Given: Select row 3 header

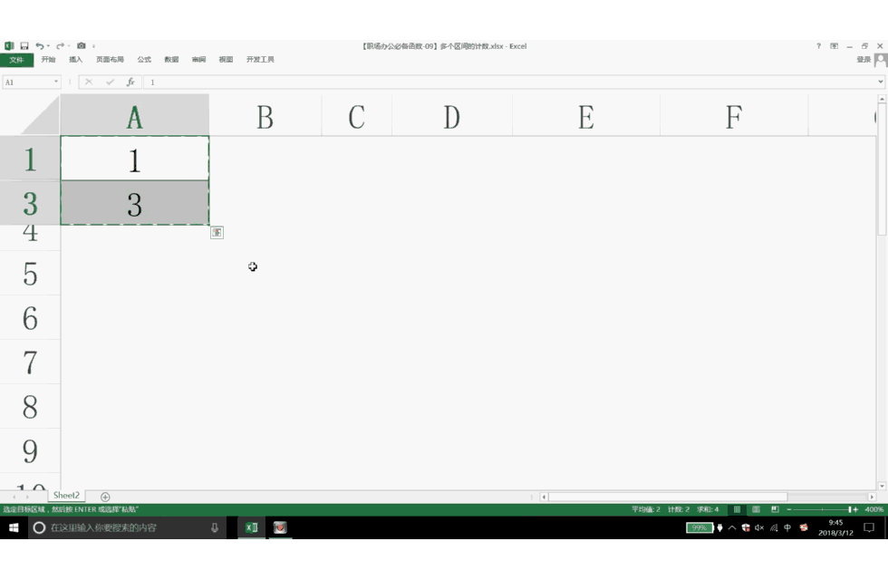Looking at the screenshot, I should [30, 203].
